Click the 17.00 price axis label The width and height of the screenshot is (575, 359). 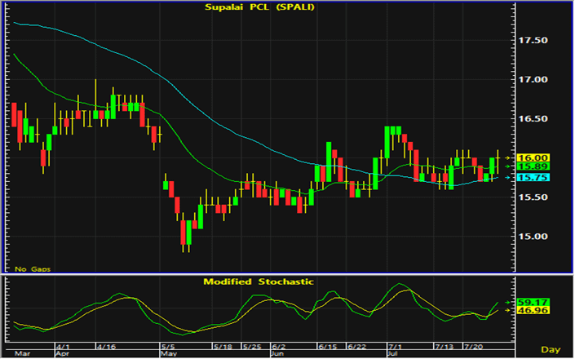click(x=533, y=80)
